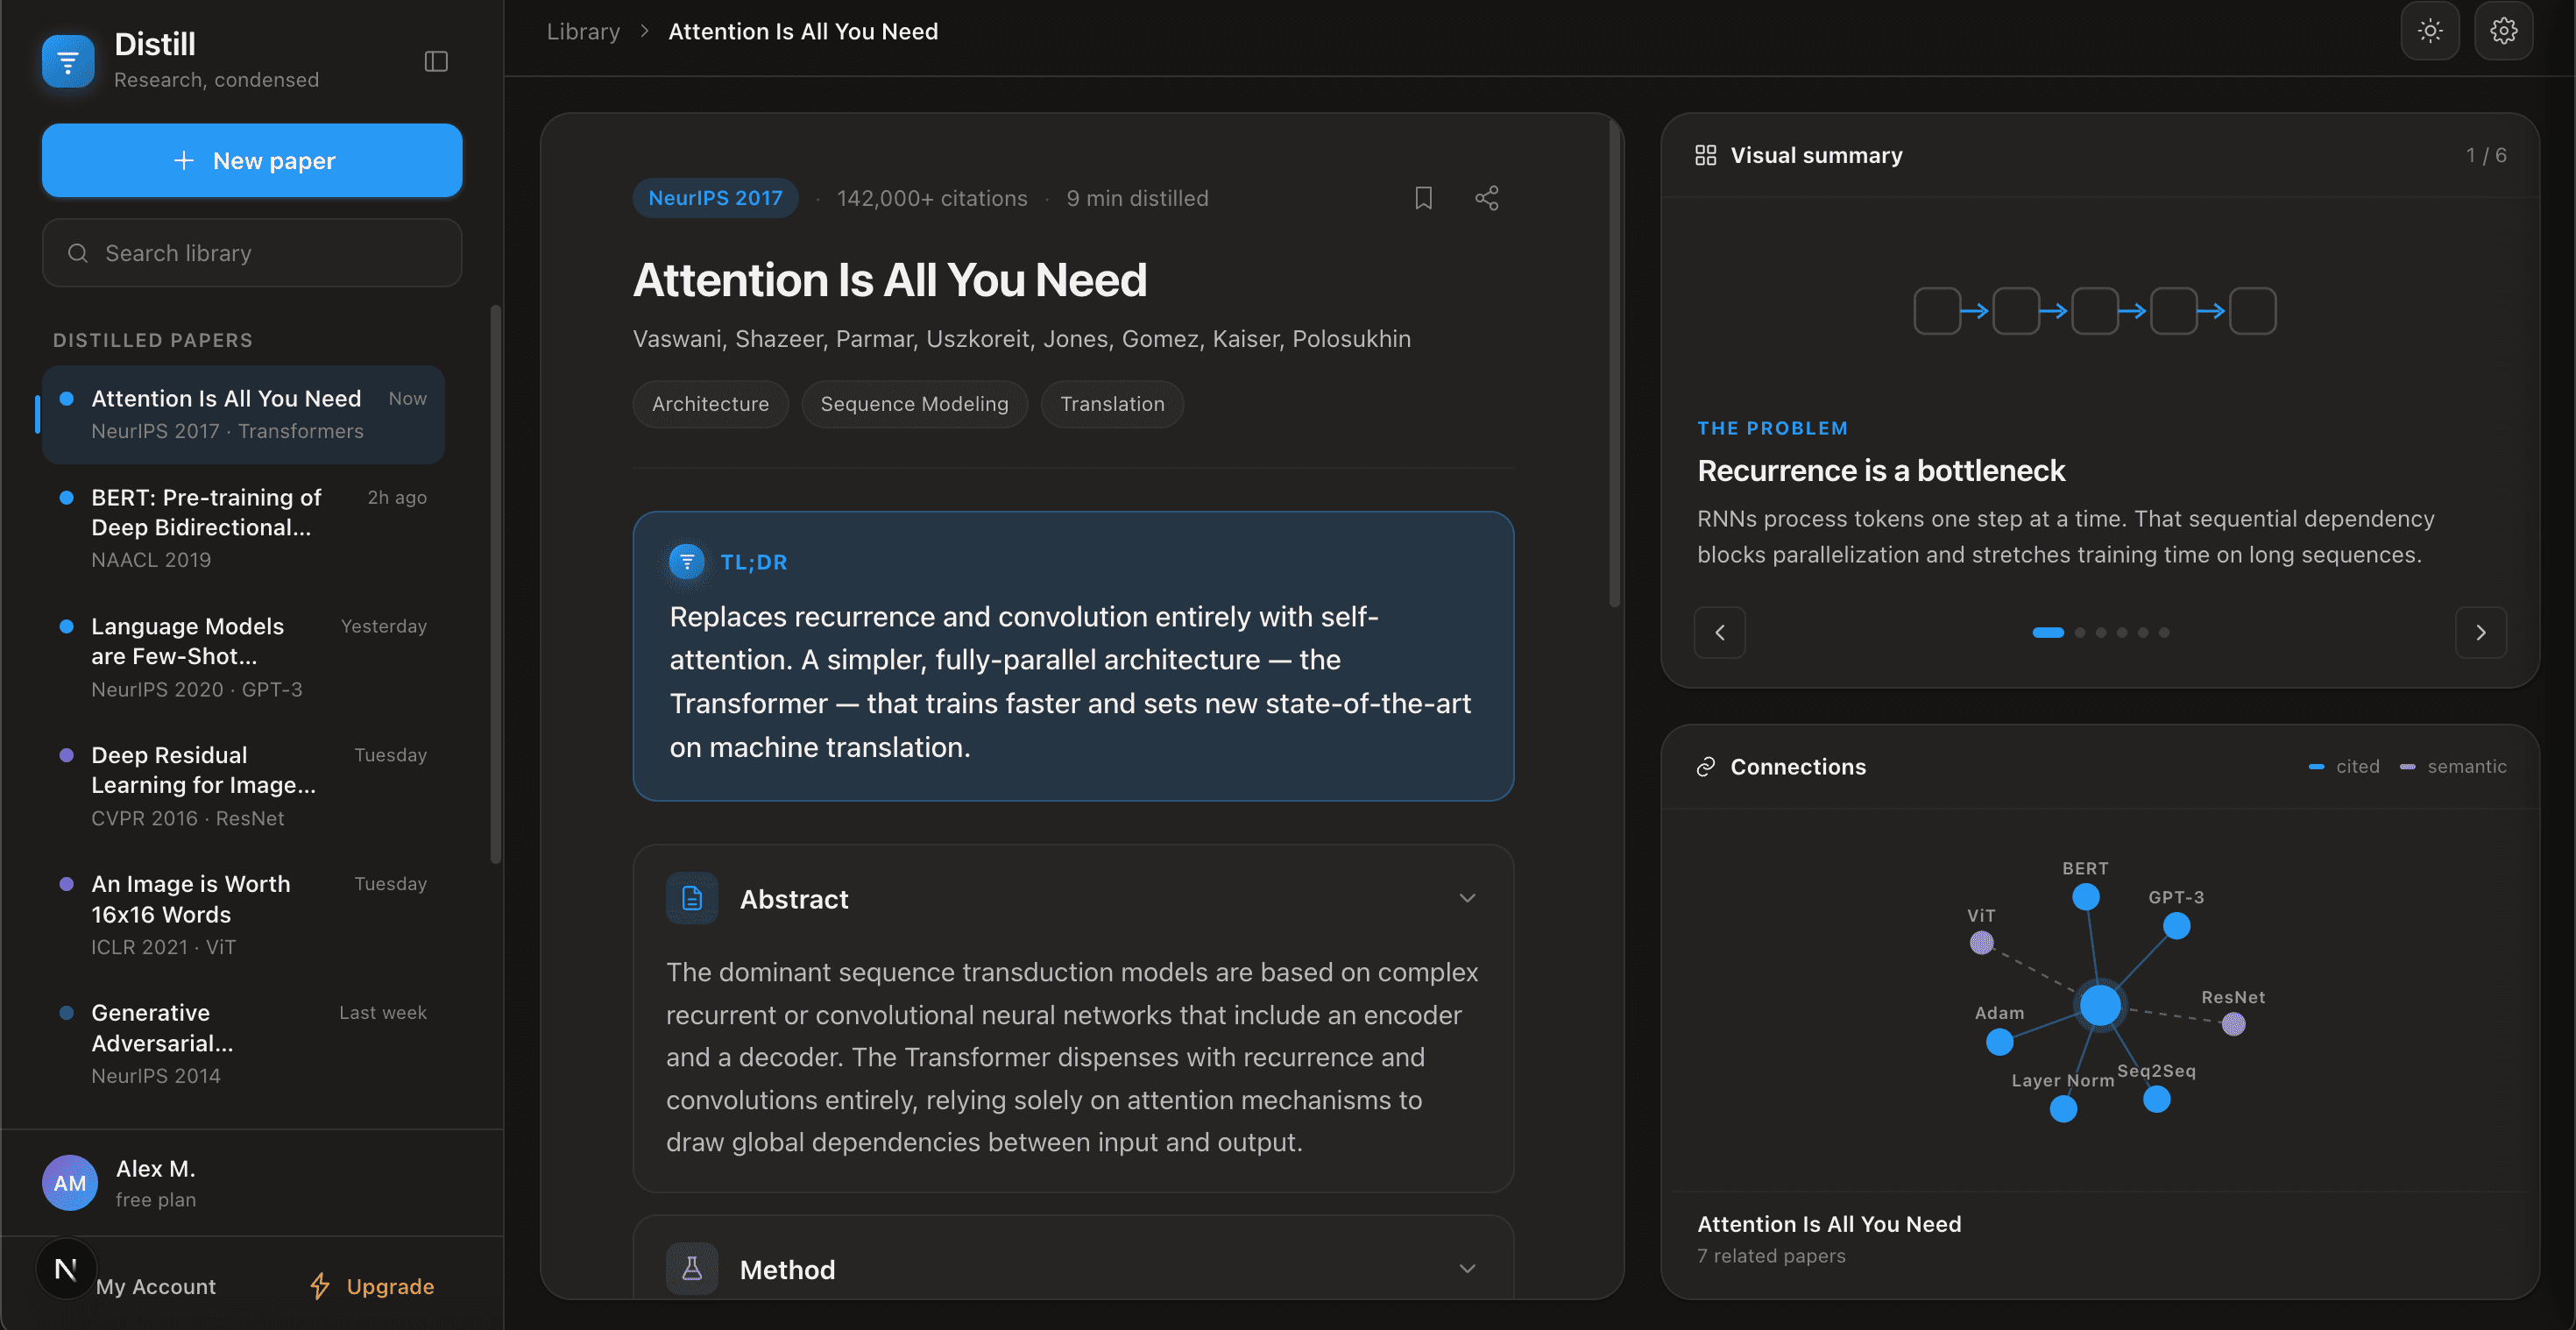
Task: Select the Layer Norm node
Action: [2064, 1108]
